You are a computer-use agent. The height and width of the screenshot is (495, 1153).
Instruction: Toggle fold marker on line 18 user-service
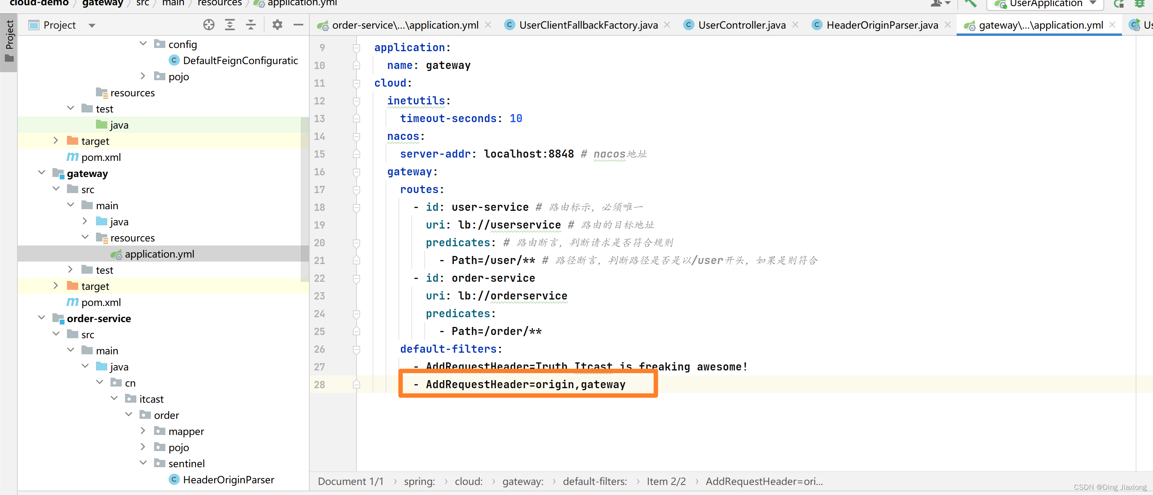356,207
